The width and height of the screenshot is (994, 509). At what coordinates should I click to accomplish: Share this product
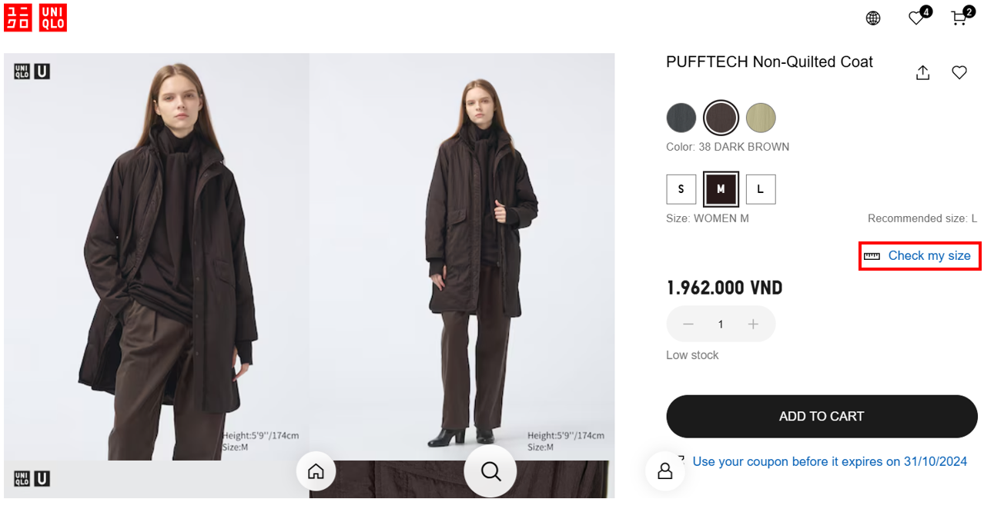click(x=923, y=72)
